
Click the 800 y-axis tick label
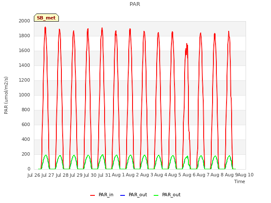tap(26, 110)
